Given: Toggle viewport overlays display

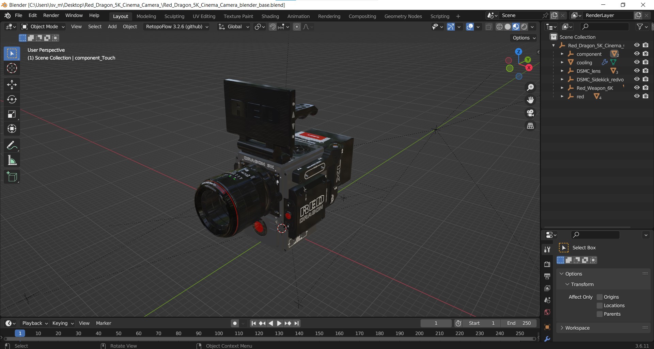Looking at the screenshot, I should point(470,27).
